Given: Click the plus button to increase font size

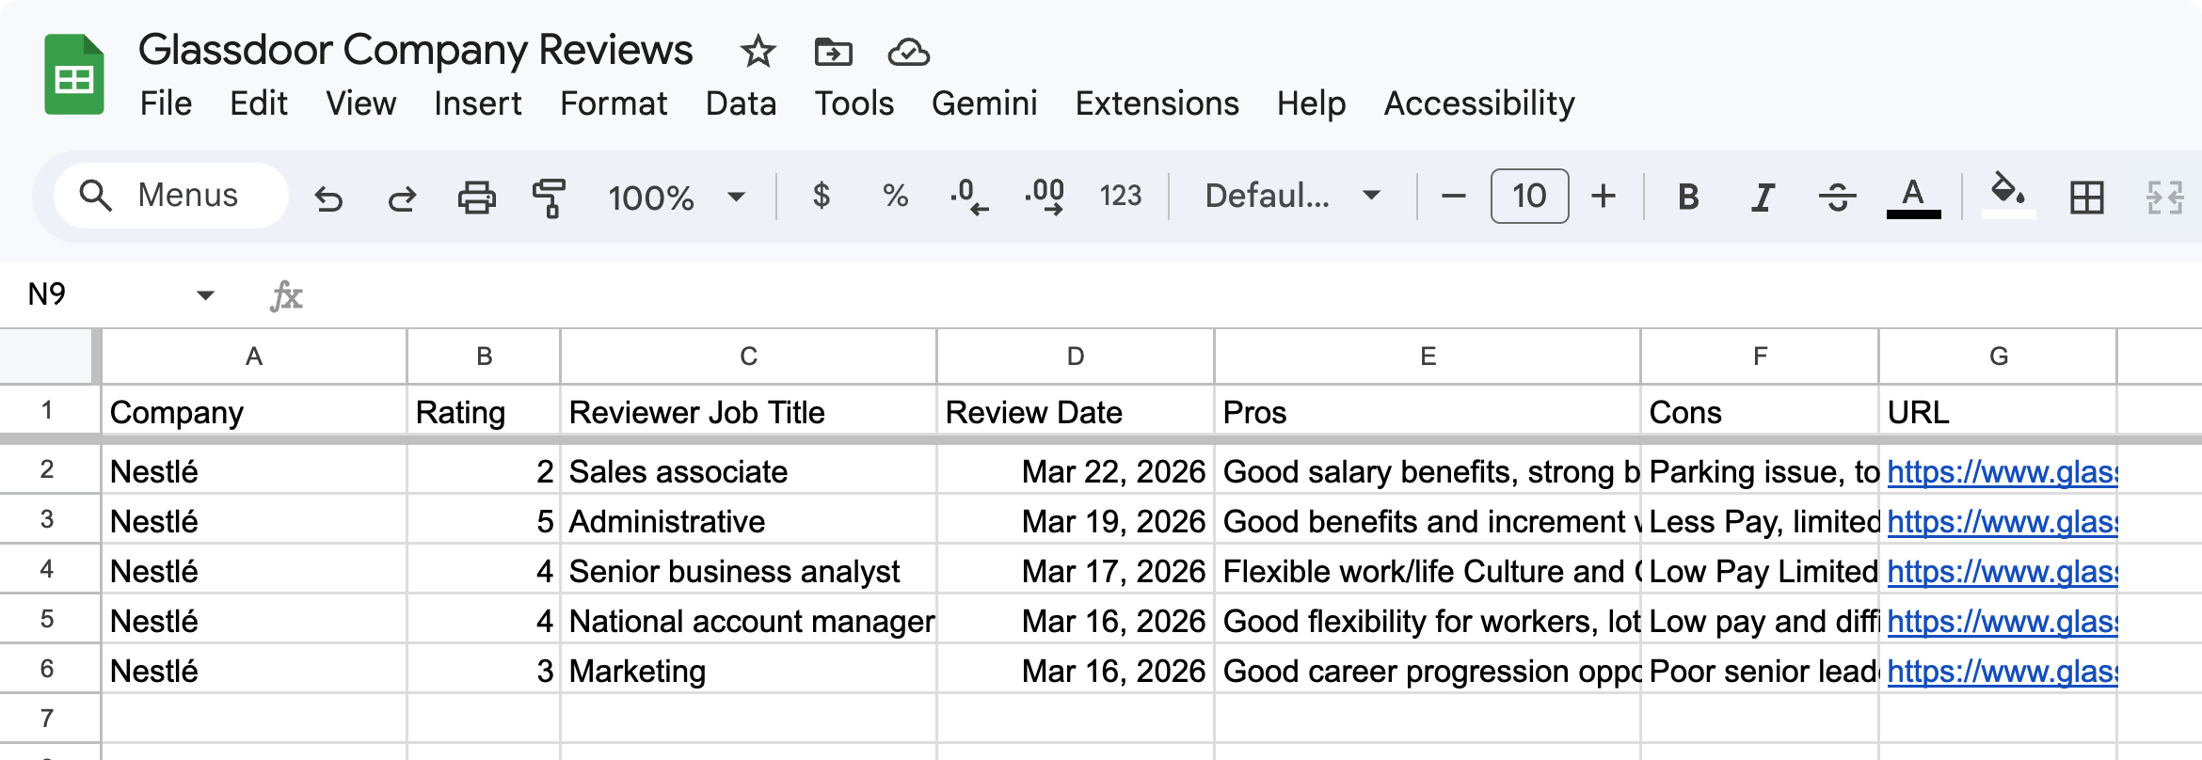Looking at the screenshot, I should 1604,196.
